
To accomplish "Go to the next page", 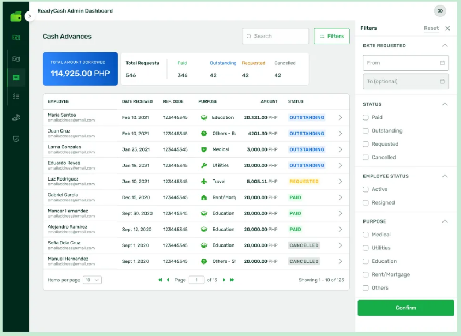I will (224, 280).
